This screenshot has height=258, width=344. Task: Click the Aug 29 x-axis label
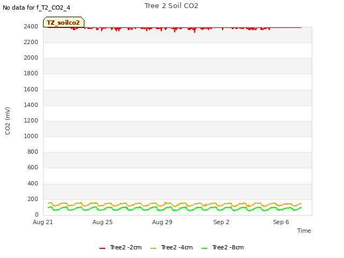[162, 222]
